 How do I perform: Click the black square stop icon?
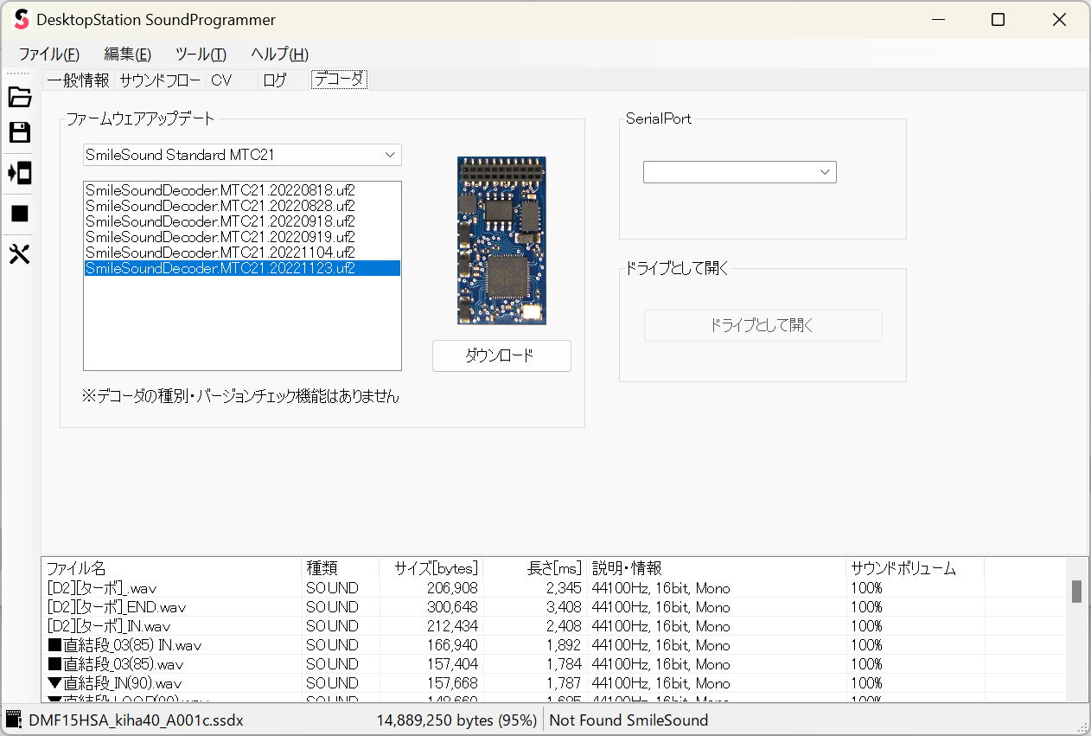tap(19, 214)
